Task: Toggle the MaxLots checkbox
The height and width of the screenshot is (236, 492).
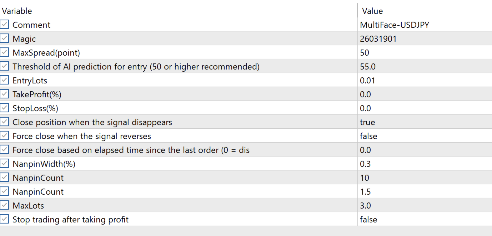Action: click(x=4, y=205)
